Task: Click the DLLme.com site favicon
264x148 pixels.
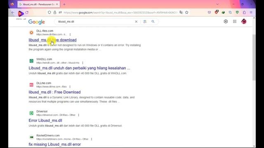Action: 31,85
